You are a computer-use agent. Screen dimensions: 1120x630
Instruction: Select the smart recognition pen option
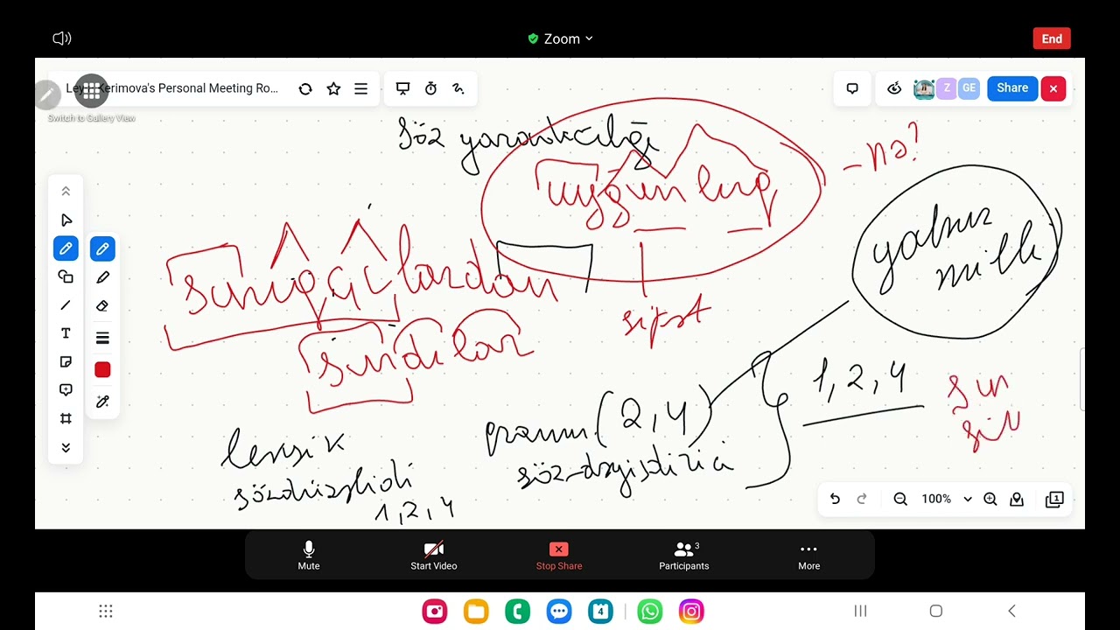coord(102,402)
